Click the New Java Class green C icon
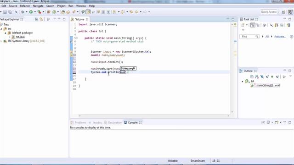This screenshot has height=165, width=294. point(54,12)
